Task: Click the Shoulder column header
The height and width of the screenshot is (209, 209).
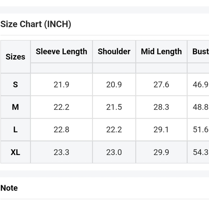Action: click(114, 52)
